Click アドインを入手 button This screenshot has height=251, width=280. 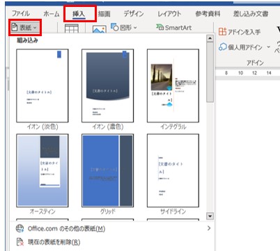tap(240, 32)
